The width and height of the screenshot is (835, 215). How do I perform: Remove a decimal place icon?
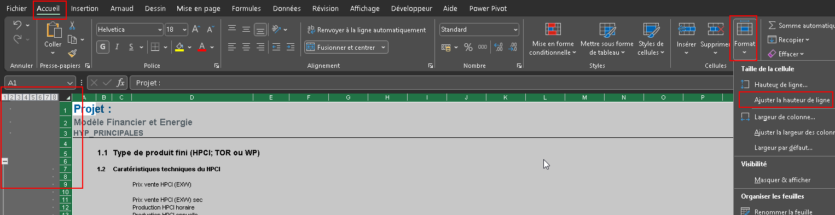click(x=512, y=48)
